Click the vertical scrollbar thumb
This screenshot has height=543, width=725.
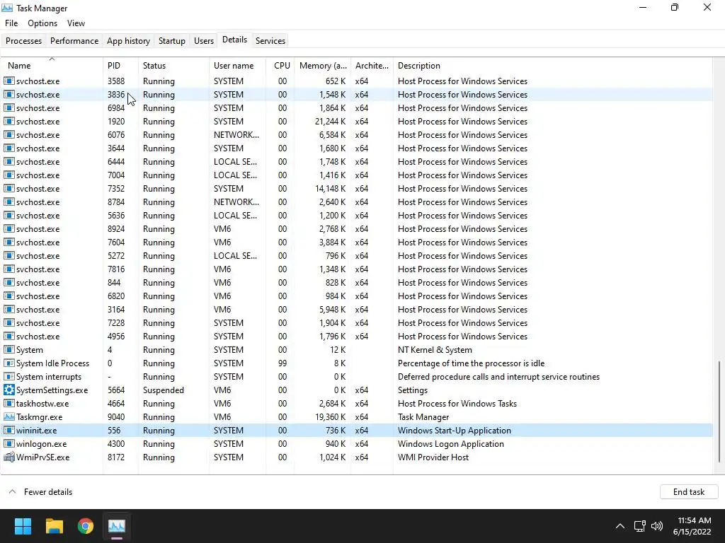(x=719, y=411)
